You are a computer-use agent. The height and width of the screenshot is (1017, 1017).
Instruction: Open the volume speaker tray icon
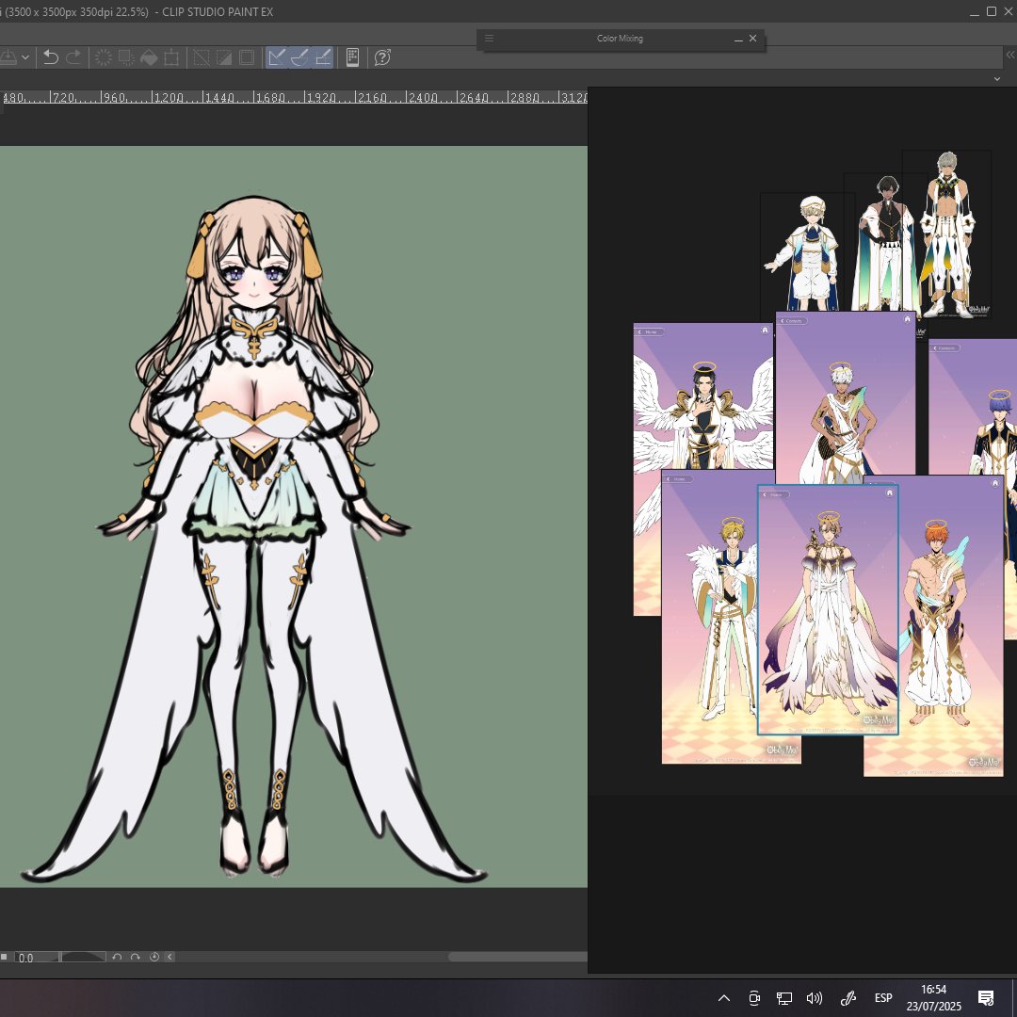click(814, 997)
